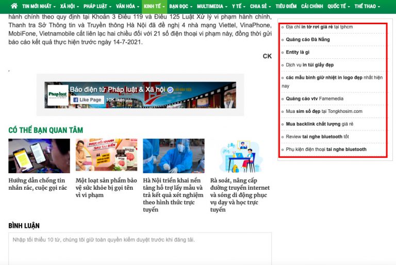Image resolution: width=396 pixels, height=265 pixels.
Task: Open the CẢI CHÍNH section
Action: 312,6
